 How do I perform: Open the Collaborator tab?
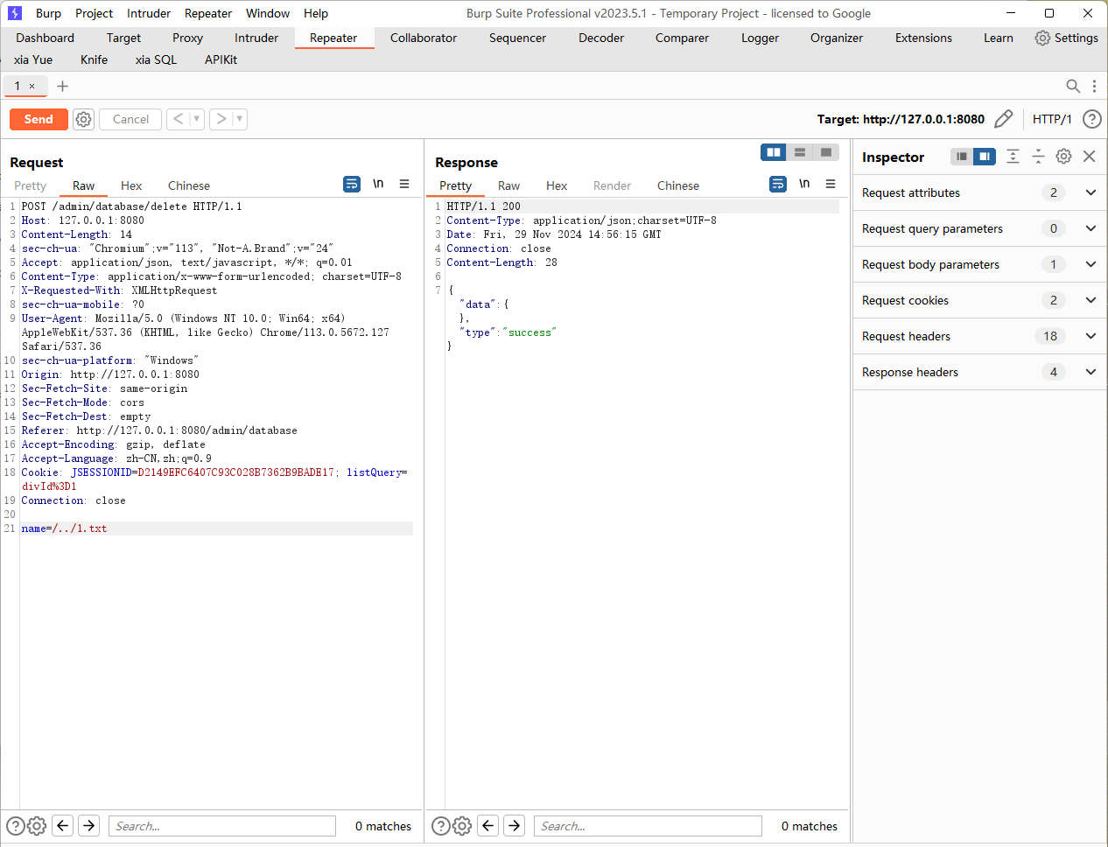[424, 38]
